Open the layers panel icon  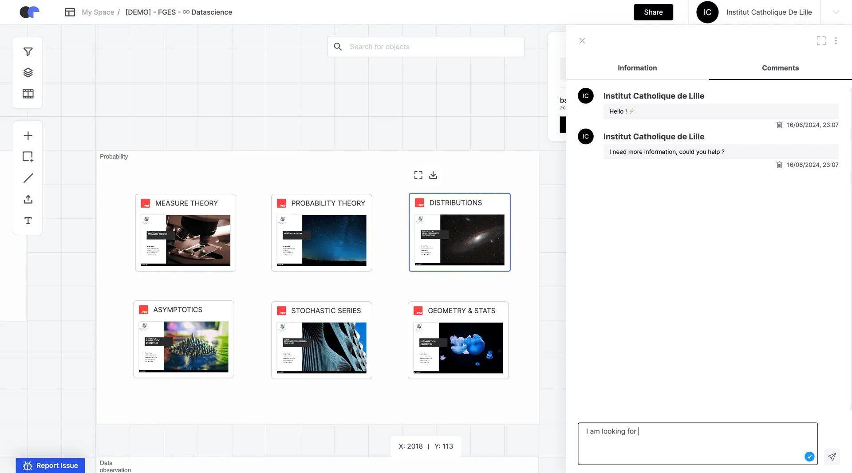point(28,73)
